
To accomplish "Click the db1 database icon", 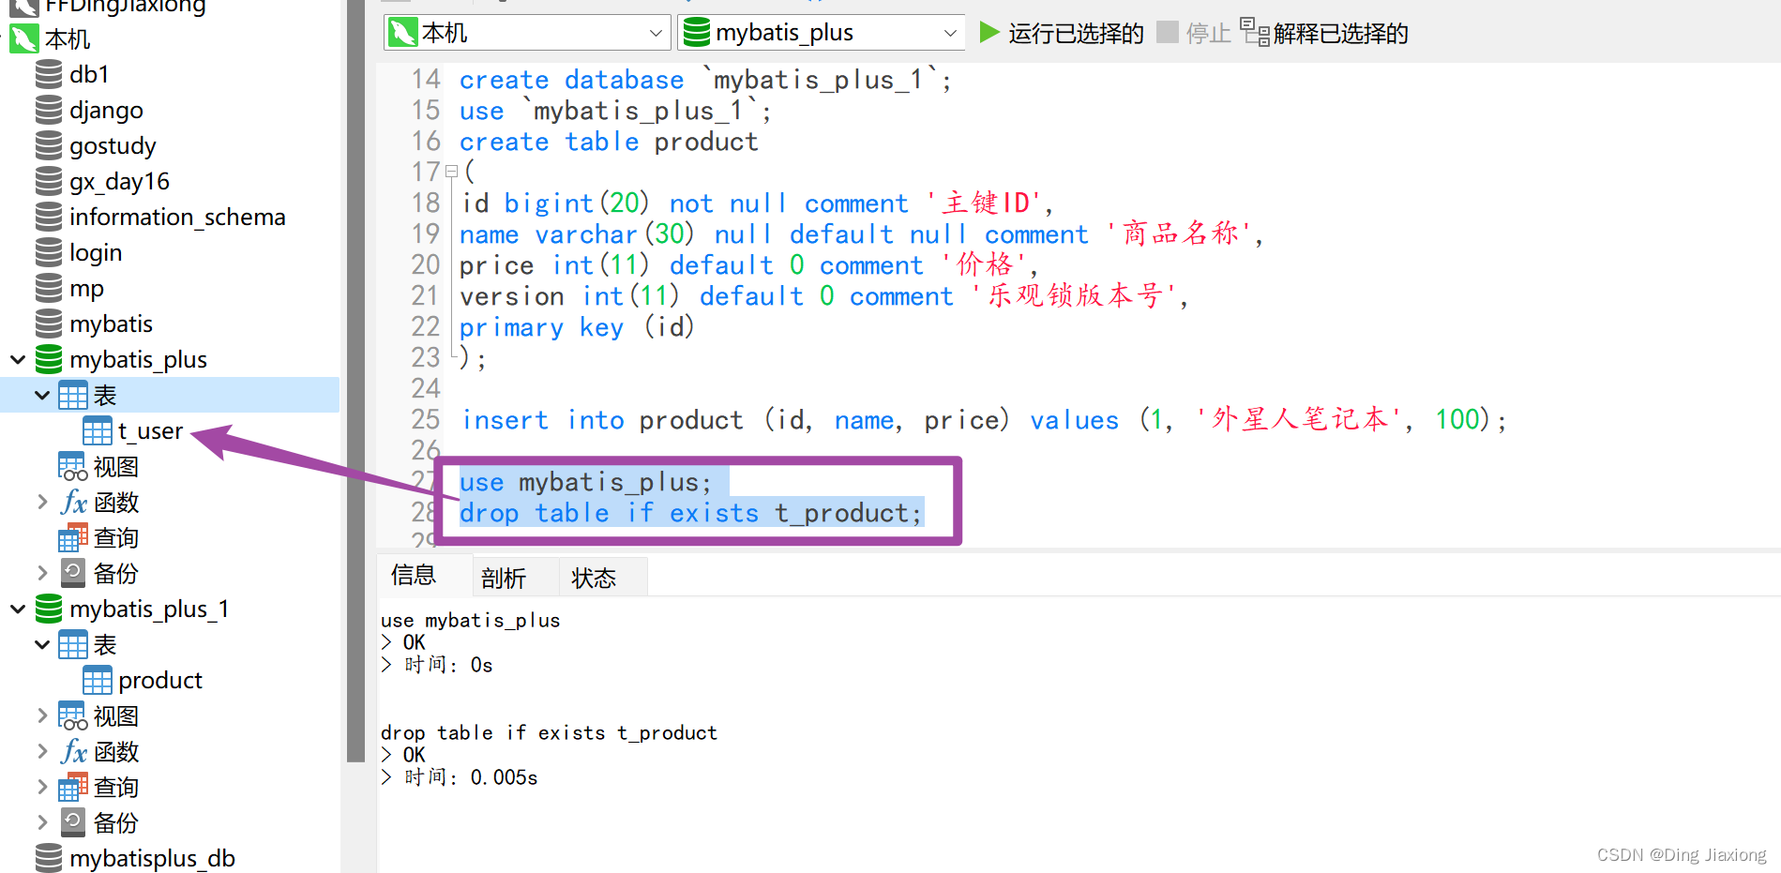I will coord(49,74).
